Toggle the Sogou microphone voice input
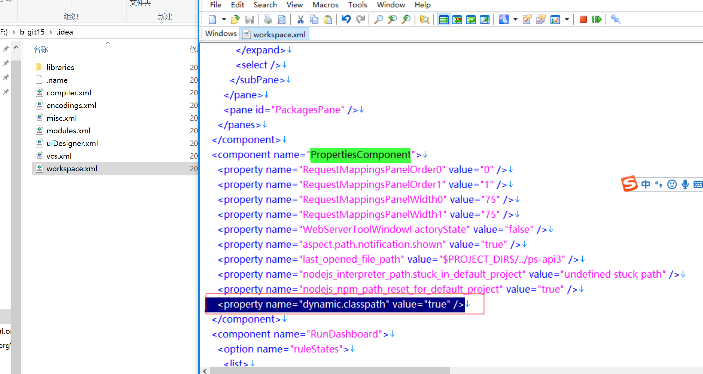Viewport: 703px width, 374px height. coord(685,185)
